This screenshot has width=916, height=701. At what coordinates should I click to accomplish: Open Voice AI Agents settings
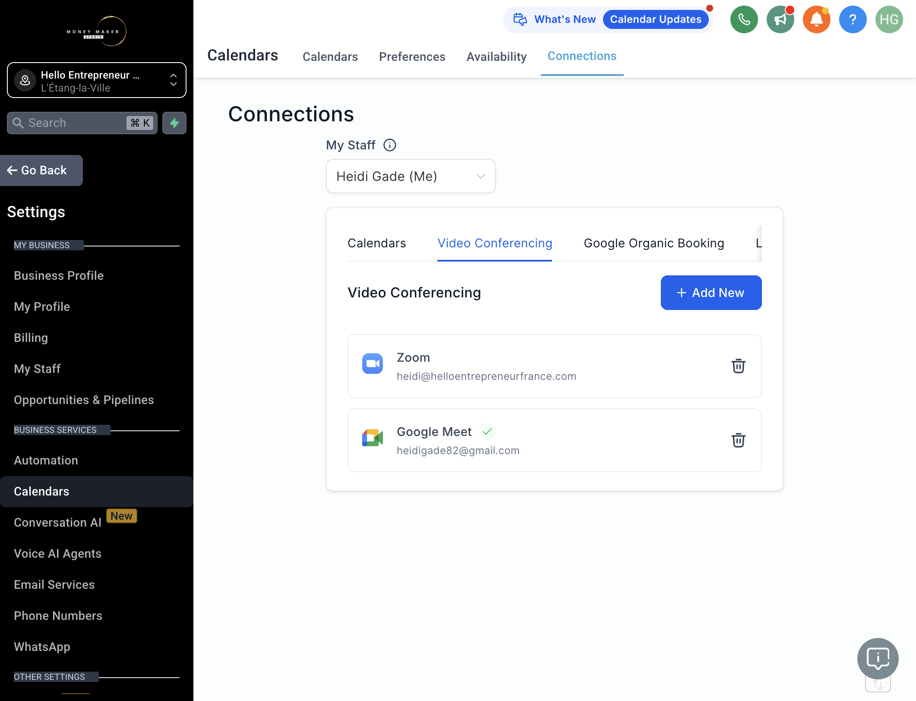[x=57, y=554]
